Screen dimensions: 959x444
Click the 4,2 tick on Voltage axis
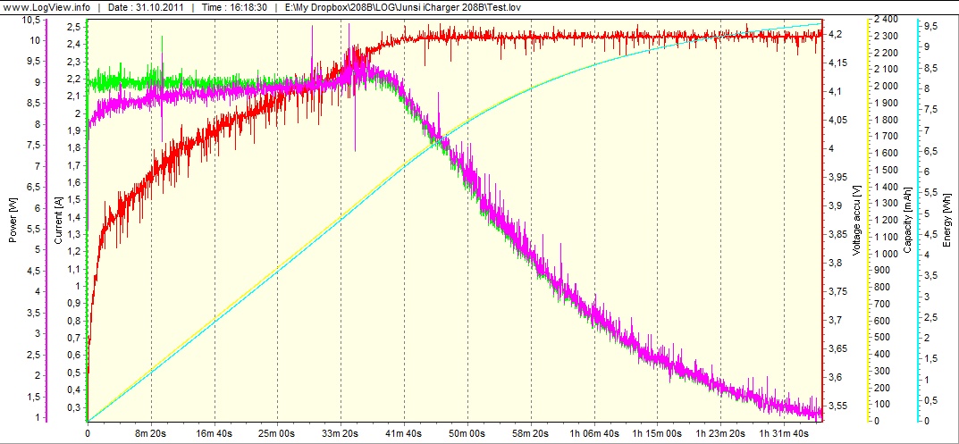click(836, 34)
